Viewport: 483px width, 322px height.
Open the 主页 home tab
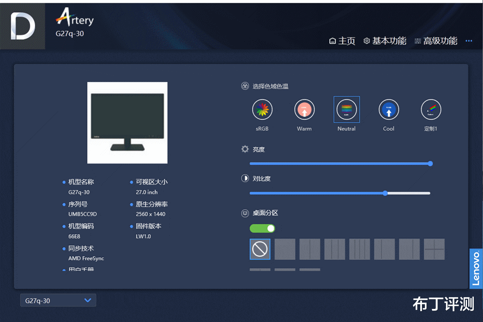(x=342, y=41)
